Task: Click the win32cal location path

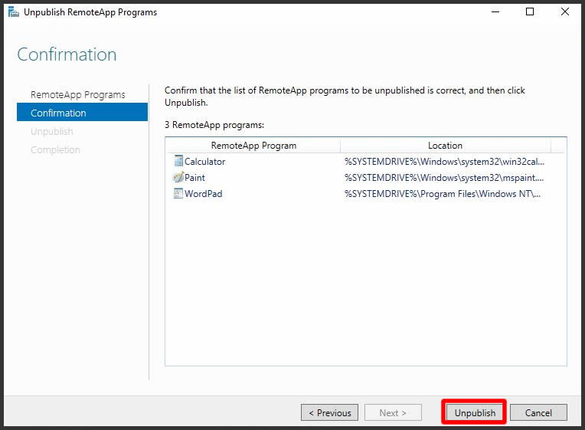Action: tap(444, 162)
